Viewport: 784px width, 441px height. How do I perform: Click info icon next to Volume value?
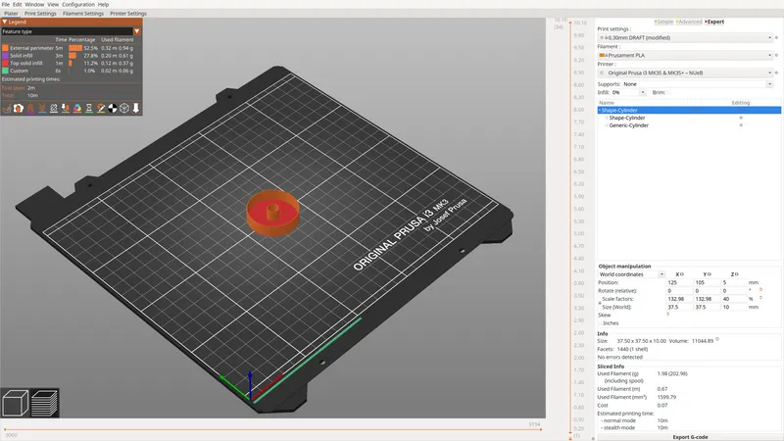(717, 339)
